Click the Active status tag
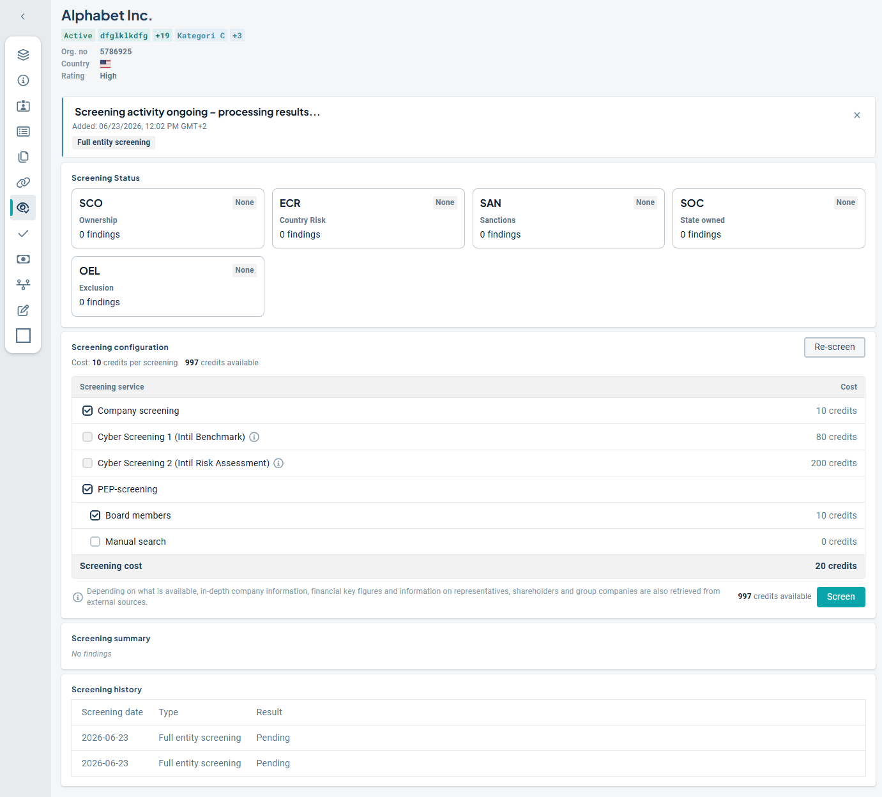This screenshot has width=882, height=797. tap(78, 36)
